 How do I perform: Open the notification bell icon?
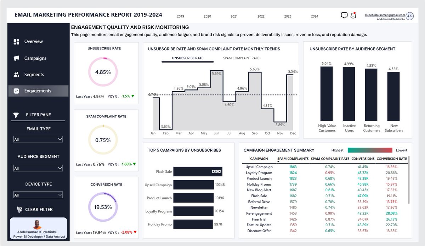pyautogui.click(x=353, y=15)
